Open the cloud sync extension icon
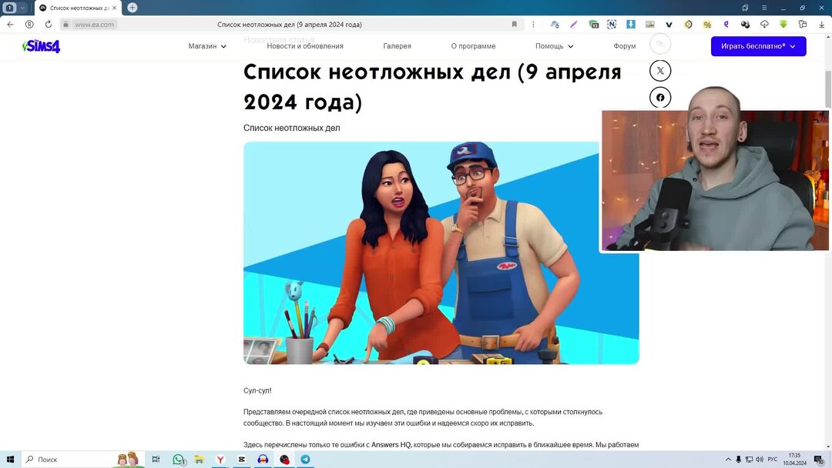832x468 pixels. click(555, 25)
